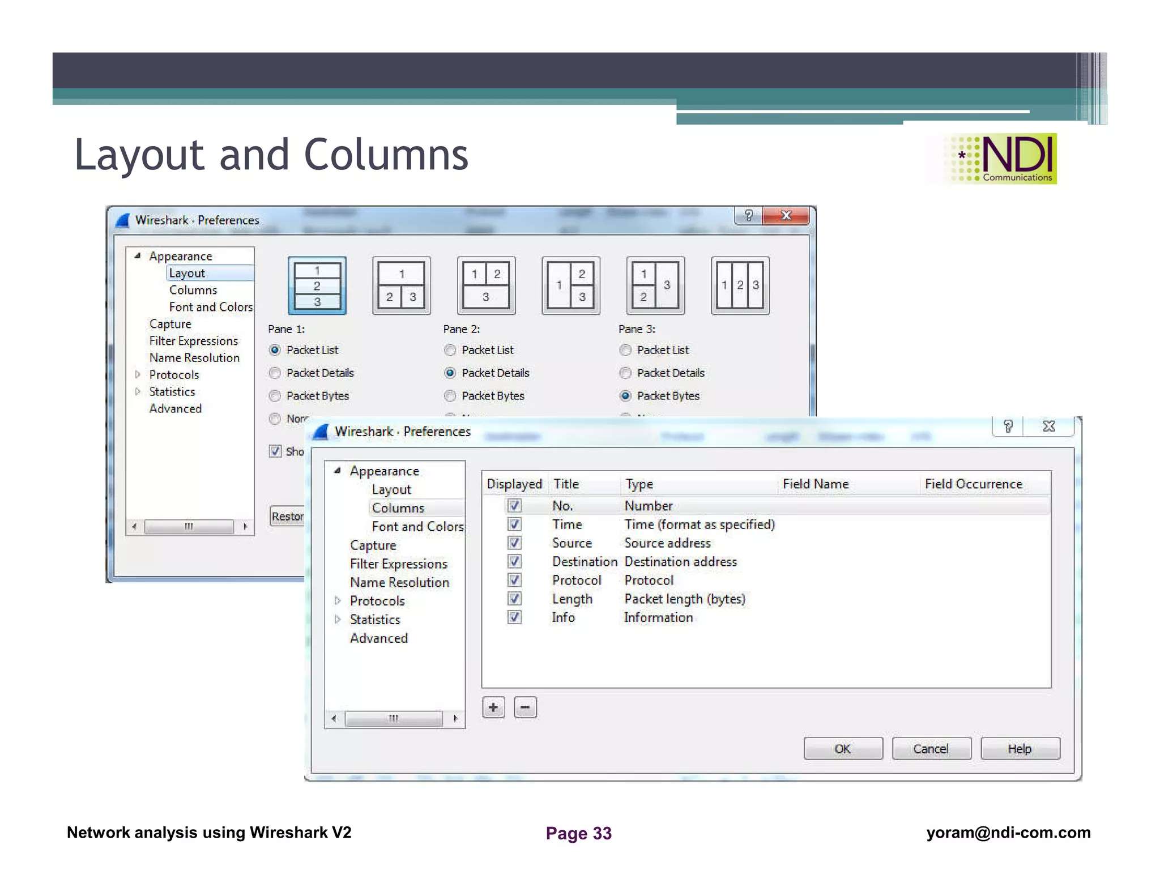
Task: Select the 'Time (format as specified)' cell
Action: coord(700,524)
